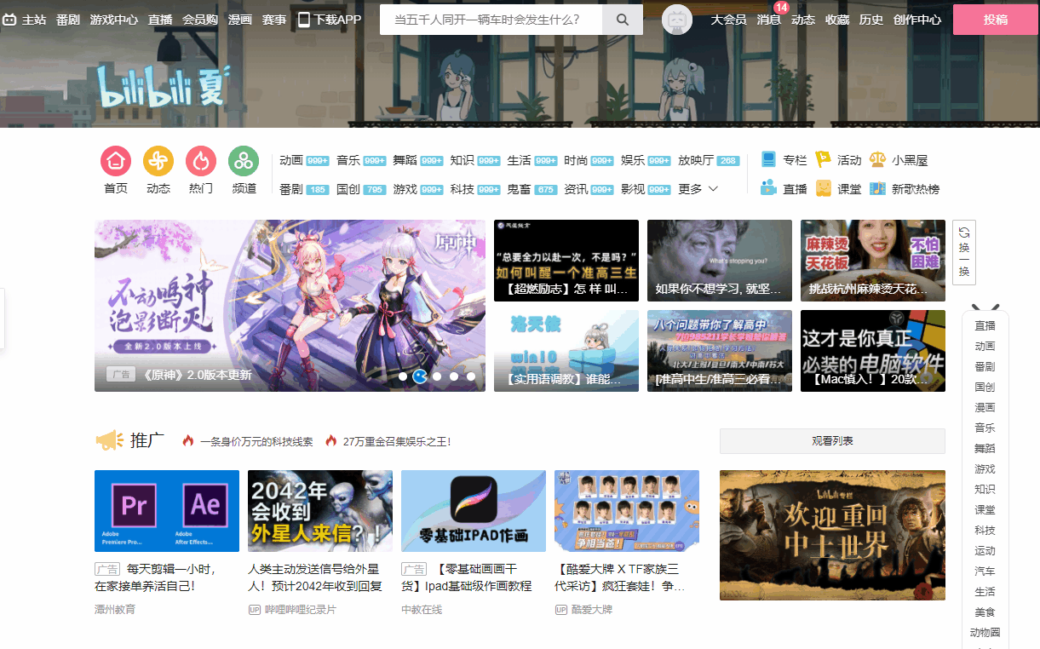Click the pink 投稿 upload button

click(x=995, y=19)
